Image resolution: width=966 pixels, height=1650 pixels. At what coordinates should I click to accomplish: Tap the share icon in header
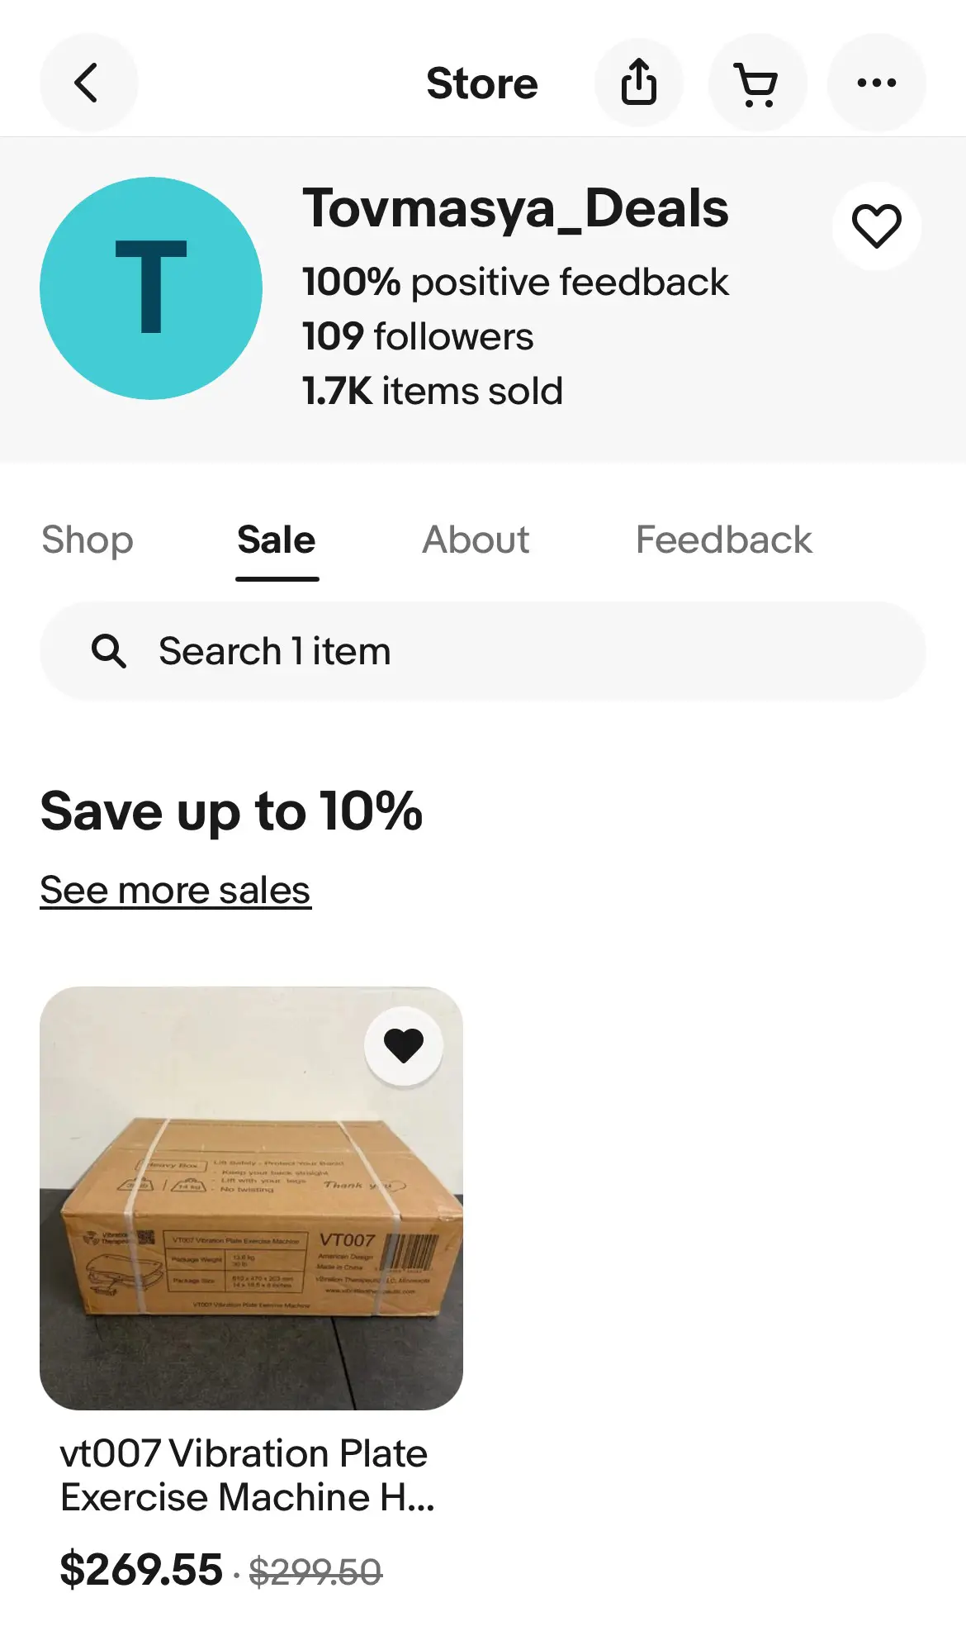tap(639, 83)
